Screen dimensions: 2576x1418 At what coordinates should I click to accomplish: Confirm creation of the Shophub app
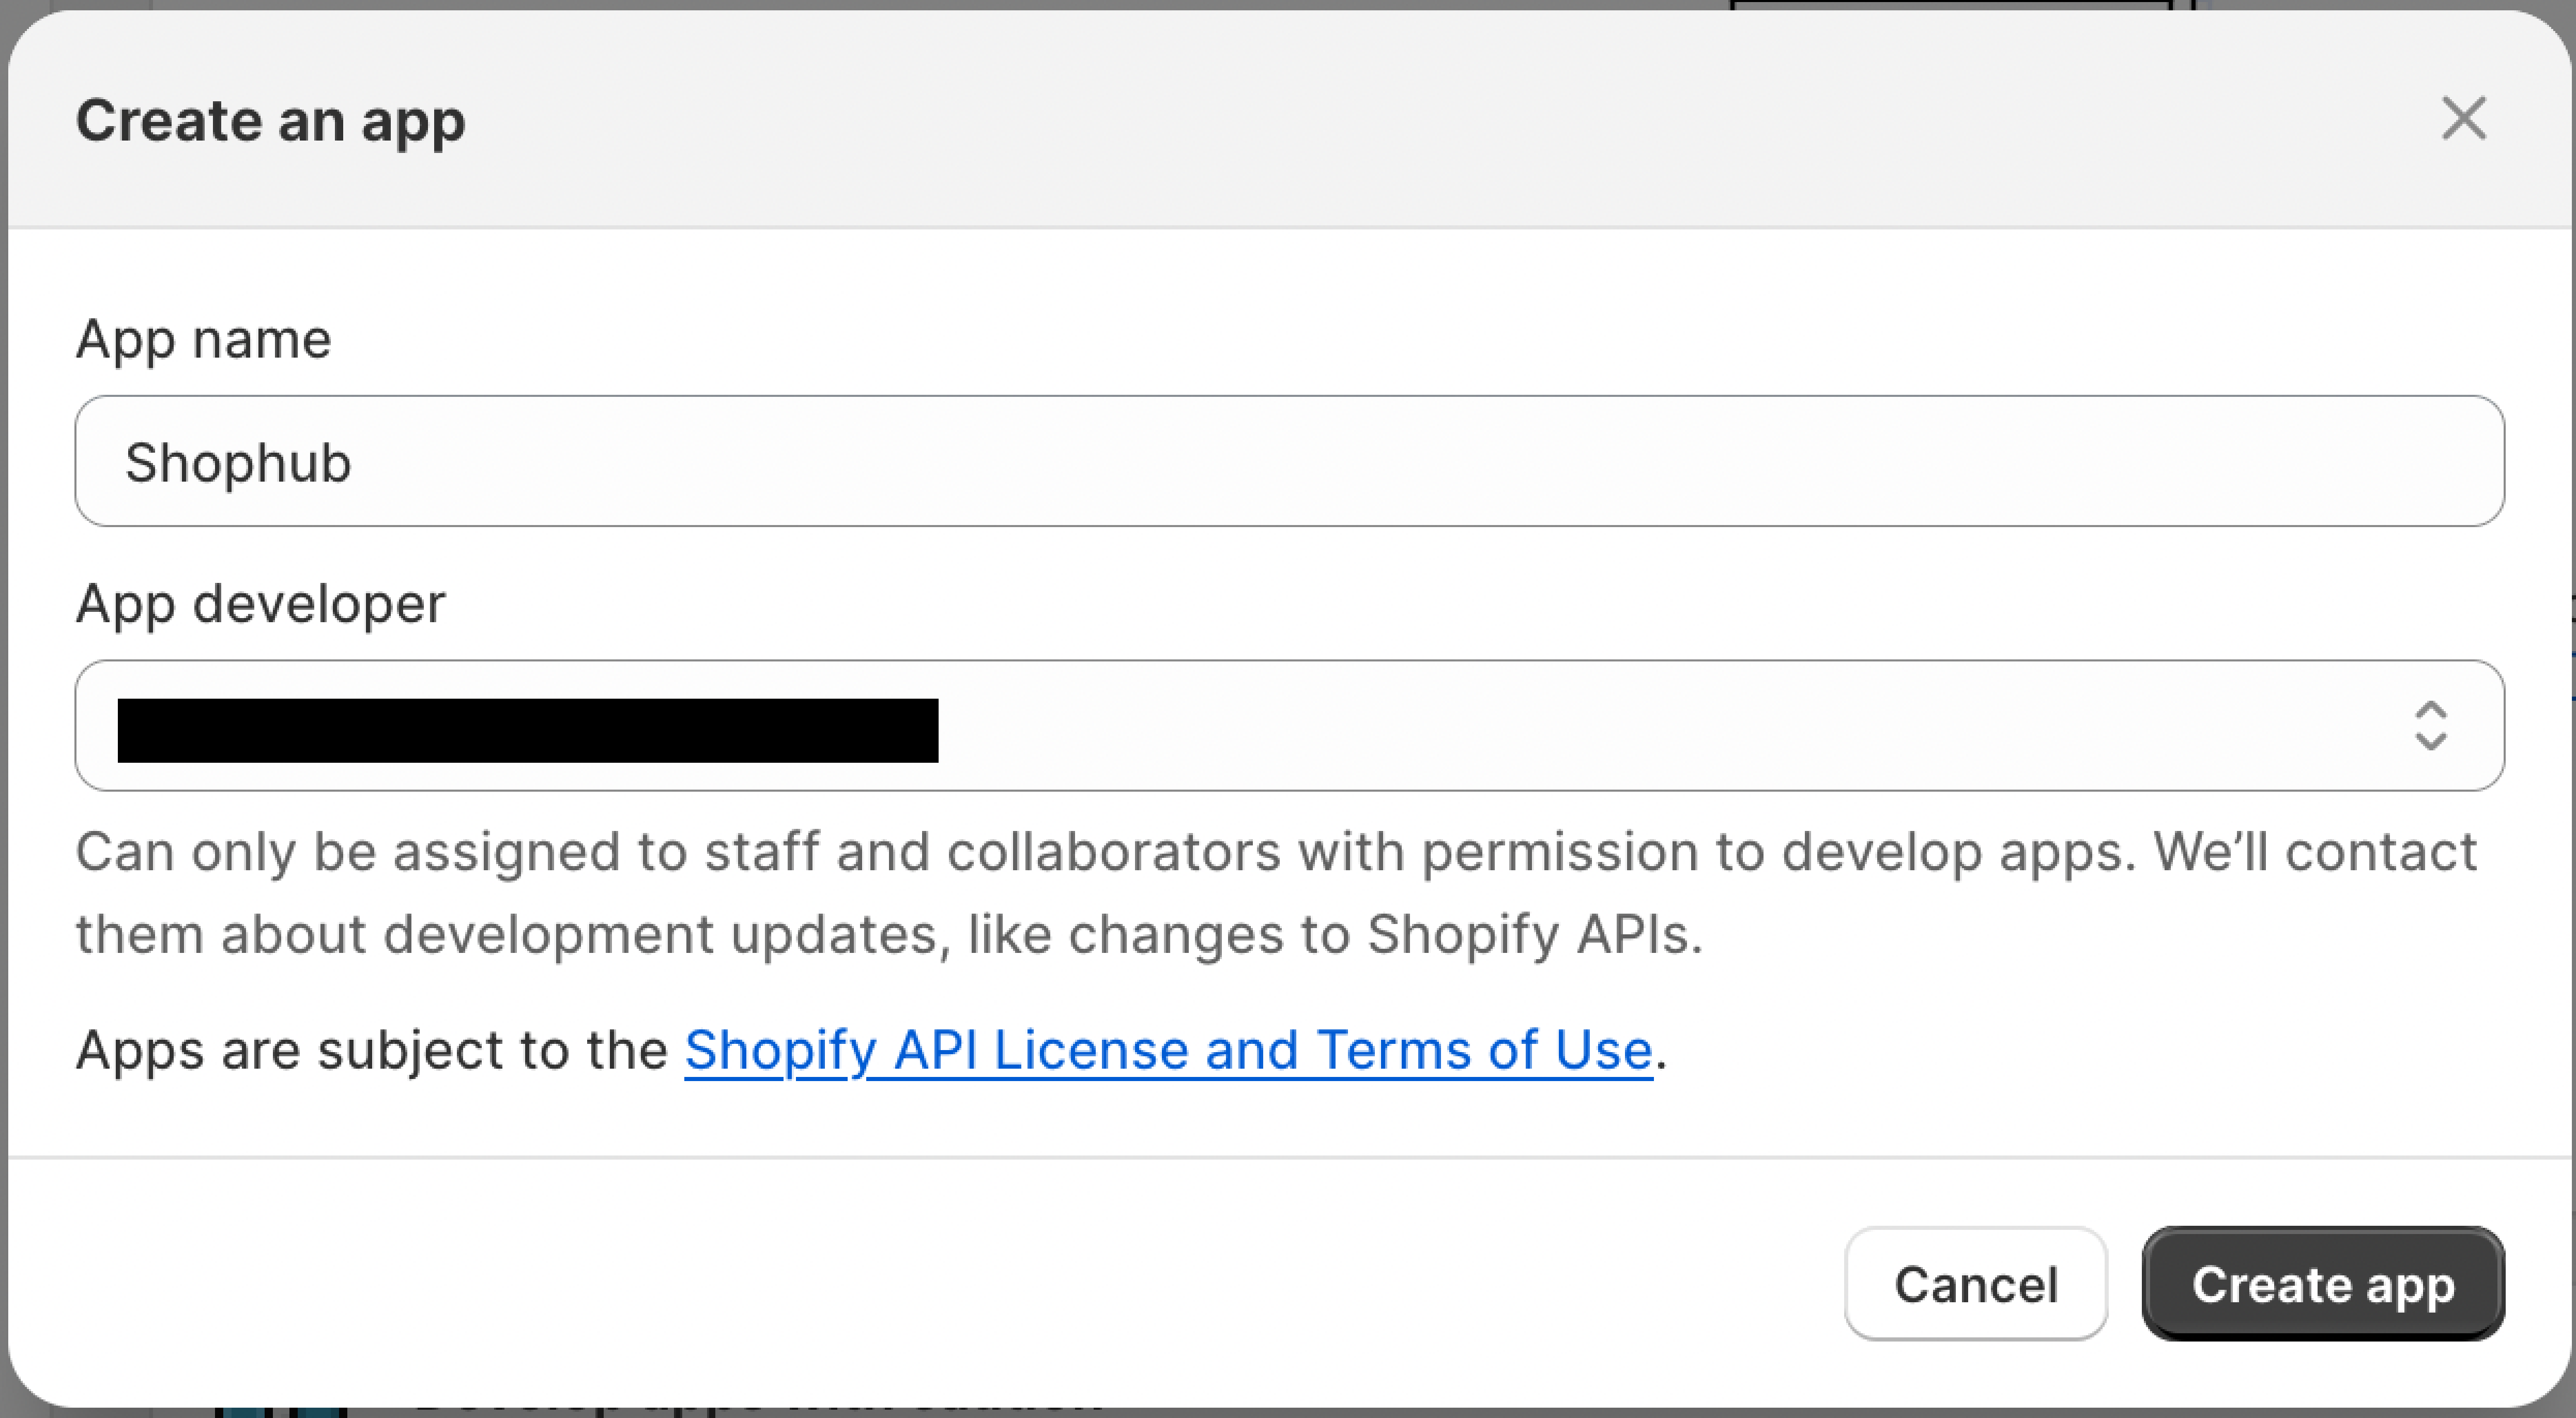pos(2322,1284)
